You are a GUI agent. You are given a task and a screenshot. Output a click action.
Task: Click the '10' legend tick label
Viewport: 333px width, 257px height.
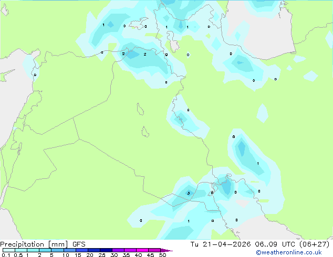[x=66, y=255]
